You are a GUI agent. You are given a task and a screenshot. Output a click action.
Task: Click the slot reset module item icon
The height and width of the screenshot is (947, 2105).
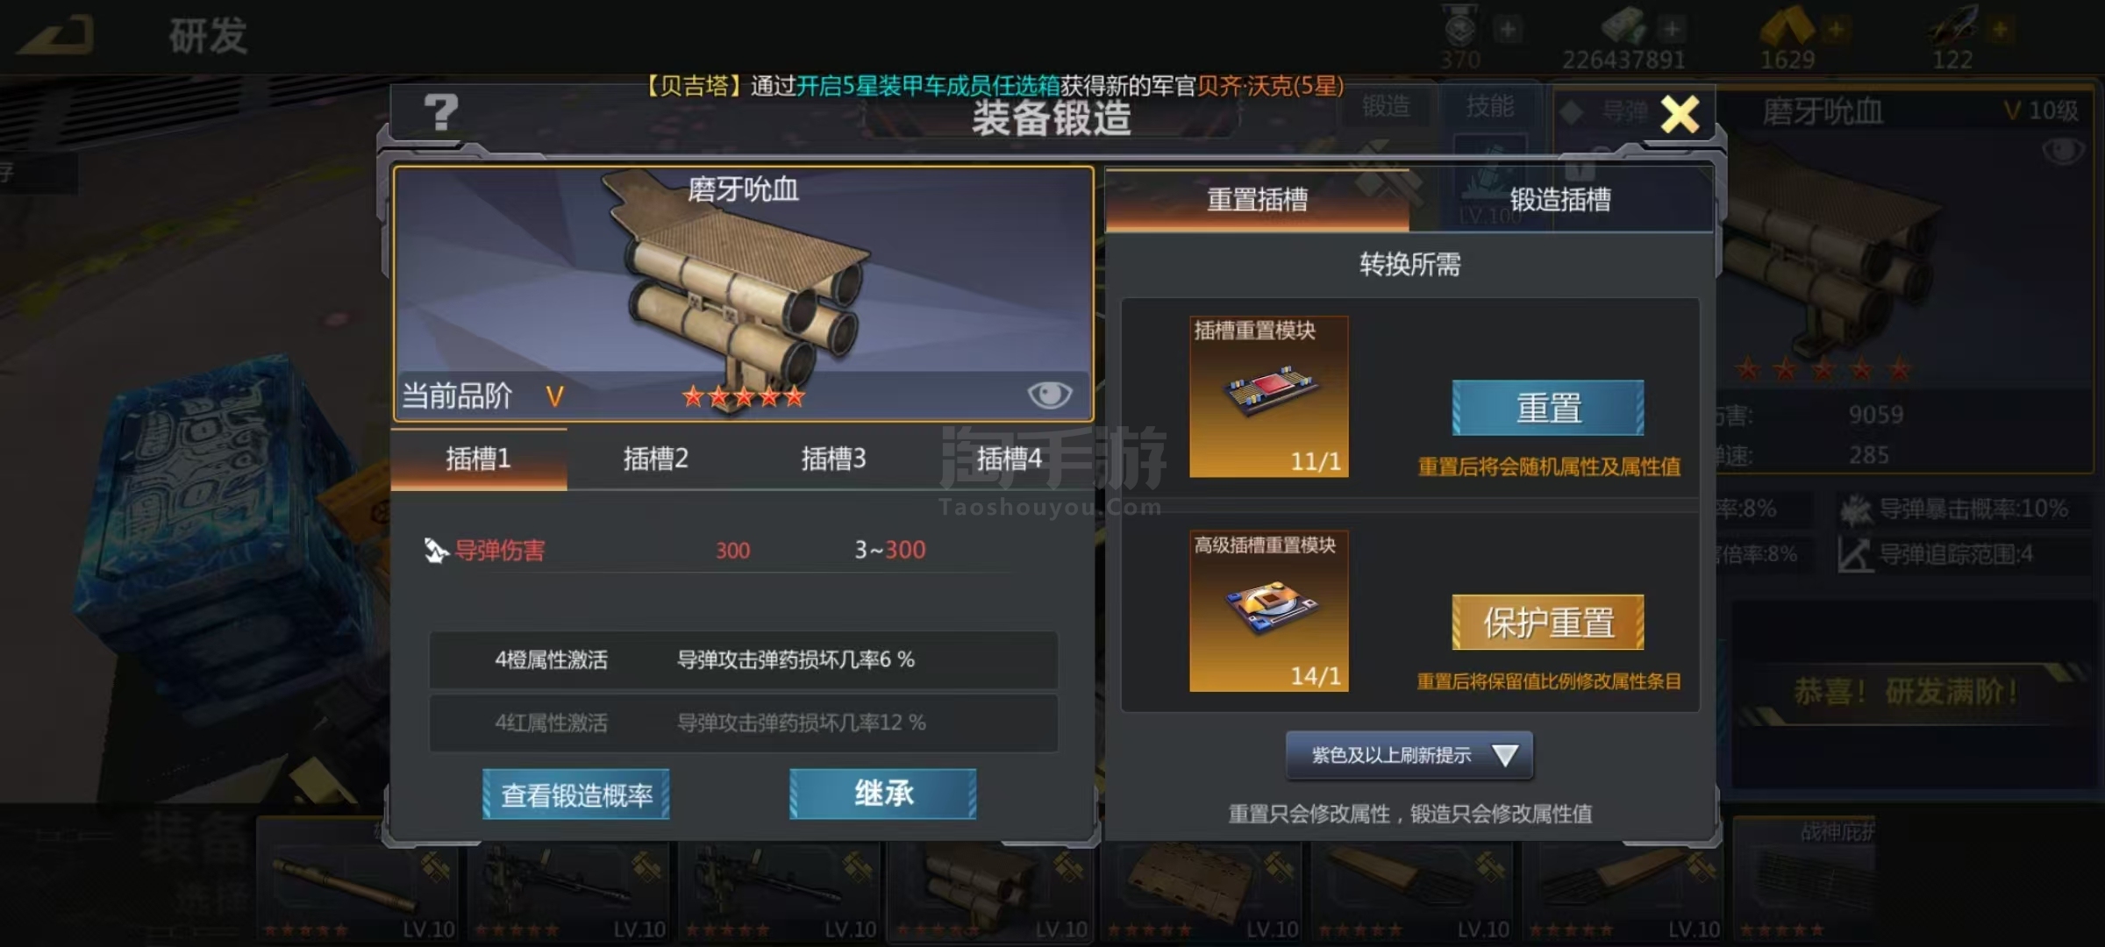coord(1268,396)
